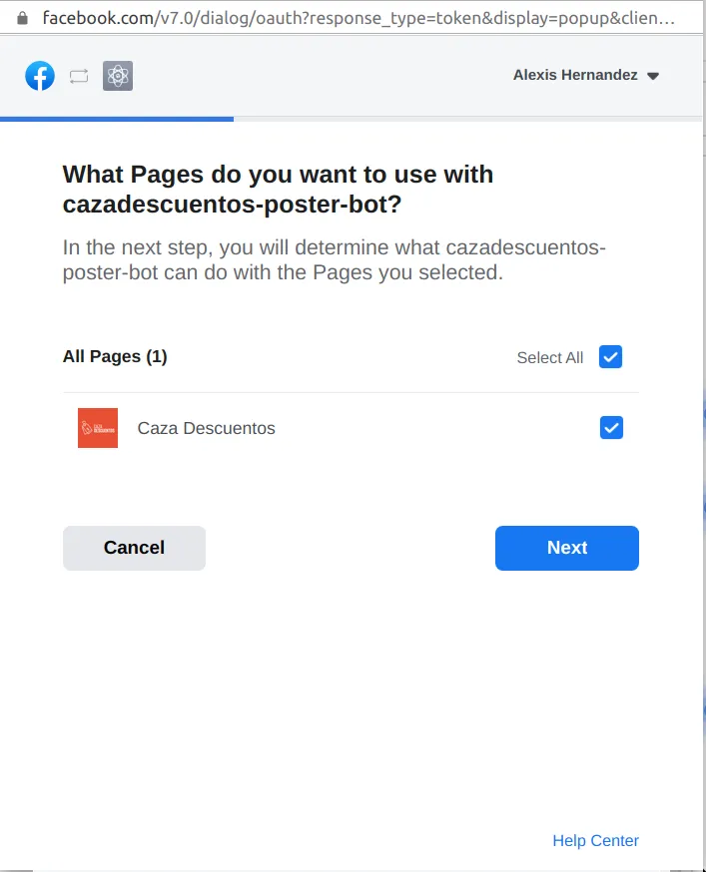The height and width of the screenshot is (872, 706).
Task: Uncheck the Caza Descuentos page checkbox
Action: (x=611, y=428)
